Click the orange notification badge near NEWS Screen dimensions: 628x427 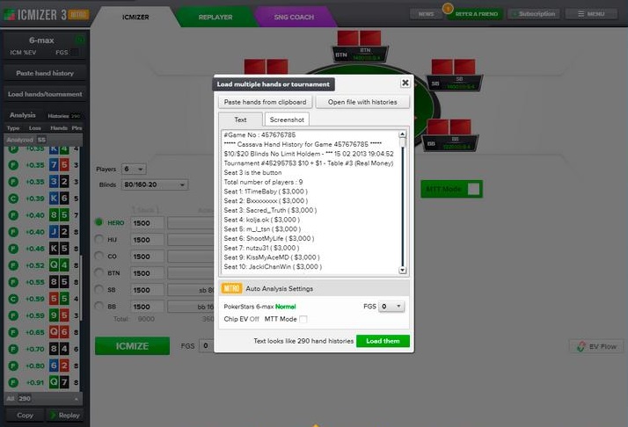[448, 8]
